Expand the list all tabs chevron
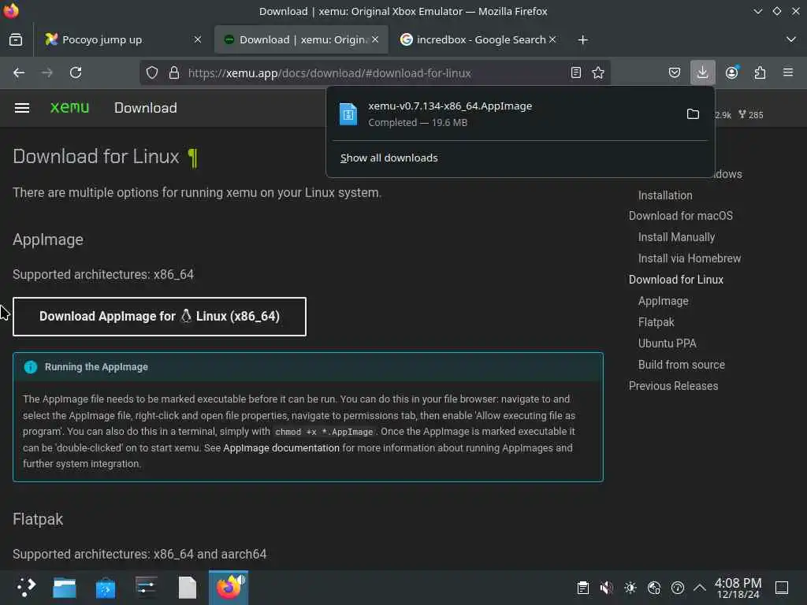 [x=791, y=39]
